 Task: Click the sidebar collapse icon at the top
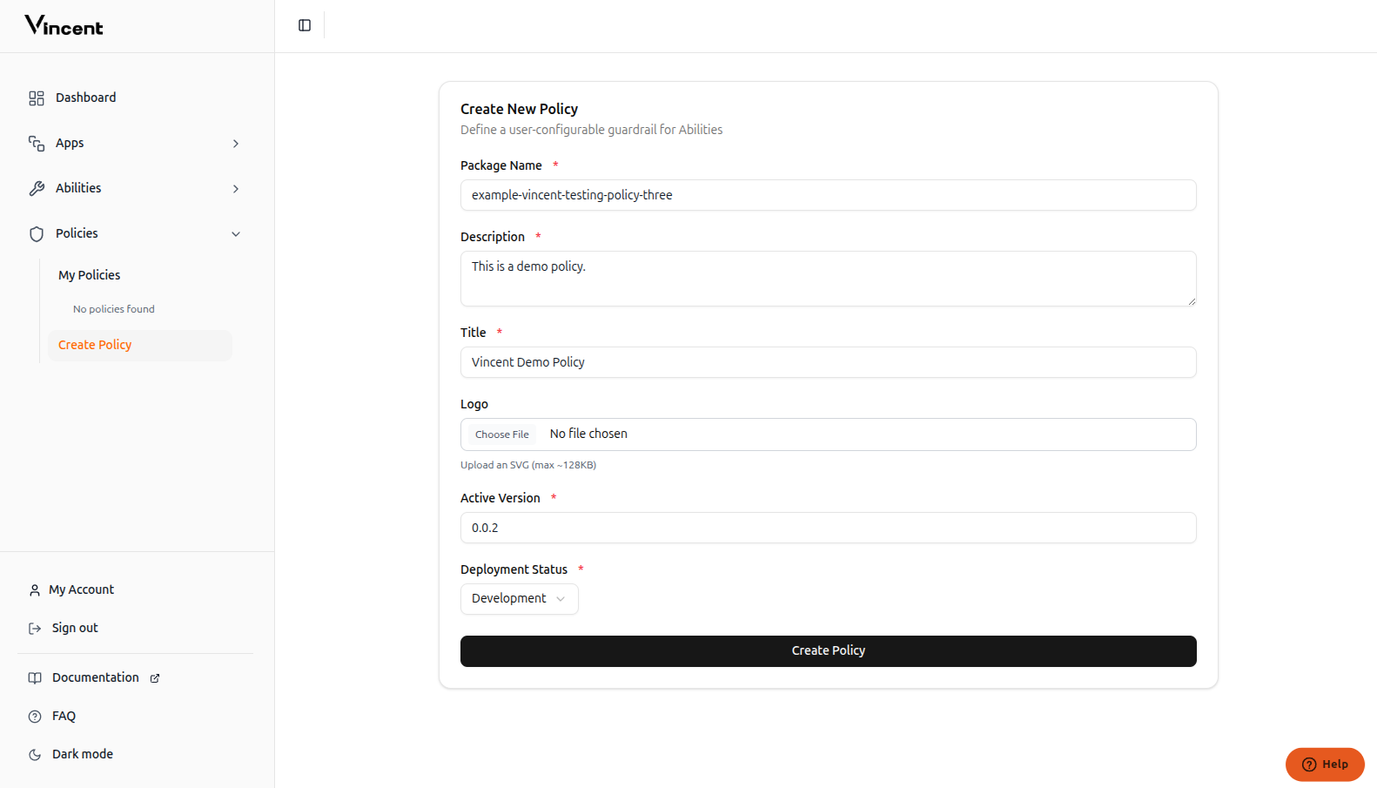pos(303,25)
